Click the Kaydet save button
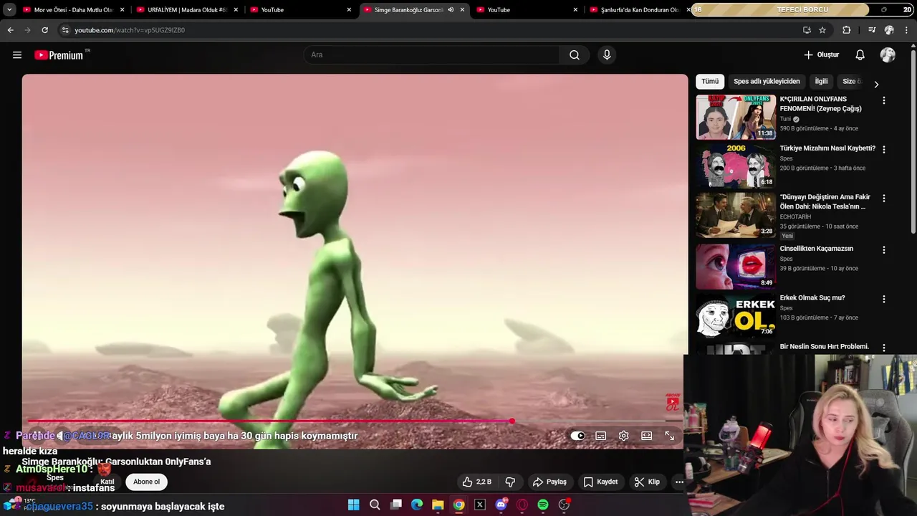The height and width of the screenshot is (516, 917). coord(600,482)
